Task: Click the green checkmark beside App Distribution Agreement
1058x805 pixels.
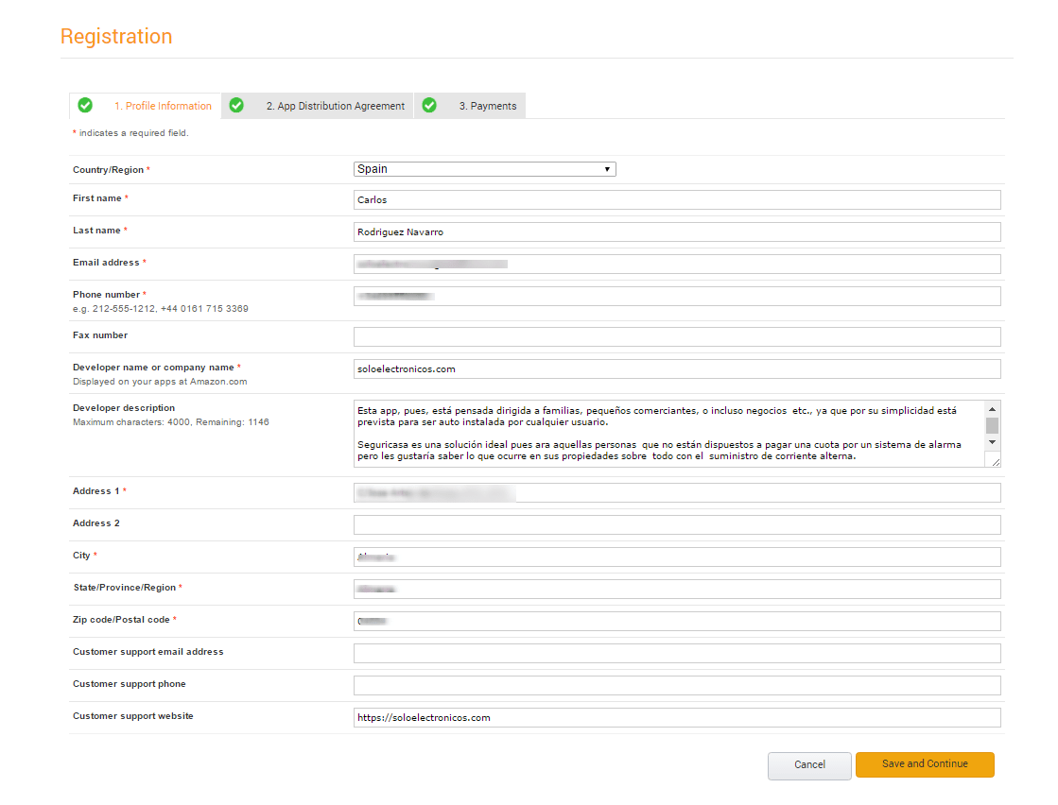Action: pyautogui.click(x=236, y=105)
